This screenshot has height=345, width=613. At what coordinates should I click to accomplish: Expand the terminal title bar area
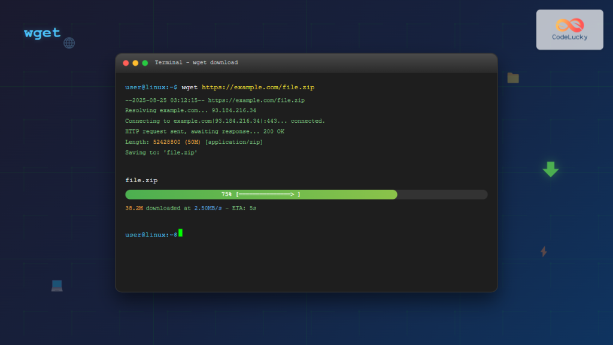click(305, 62)
